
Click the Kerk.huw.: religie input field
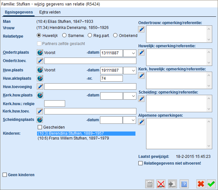click(54, 104)
